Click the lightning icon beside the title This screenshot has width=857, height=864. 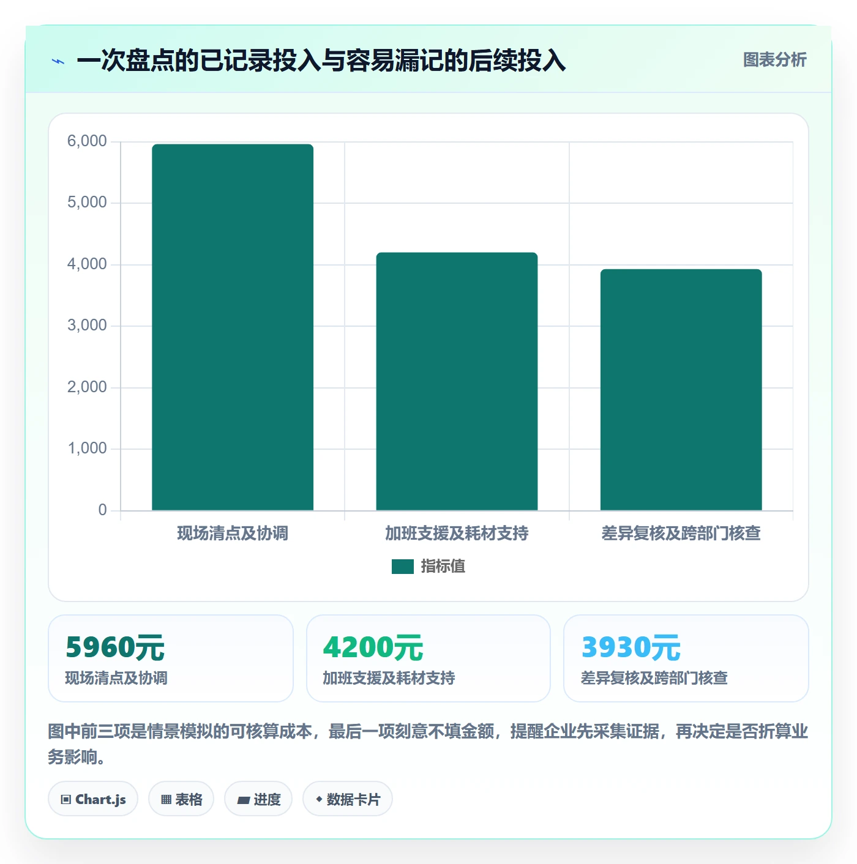tap(58, 61)
